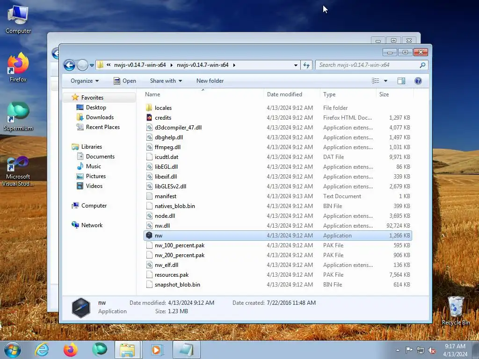Image resolution: width=479 pixels, height=359 pixels.
Task: Expand the address bar history dropdown
Action: [x=296, y=65]
